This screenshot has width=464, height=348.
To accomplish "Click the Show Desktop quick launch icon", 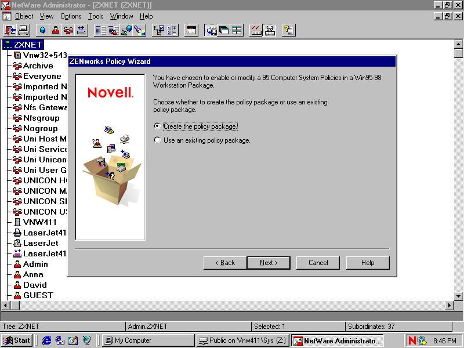I will [x=73, y=340].
